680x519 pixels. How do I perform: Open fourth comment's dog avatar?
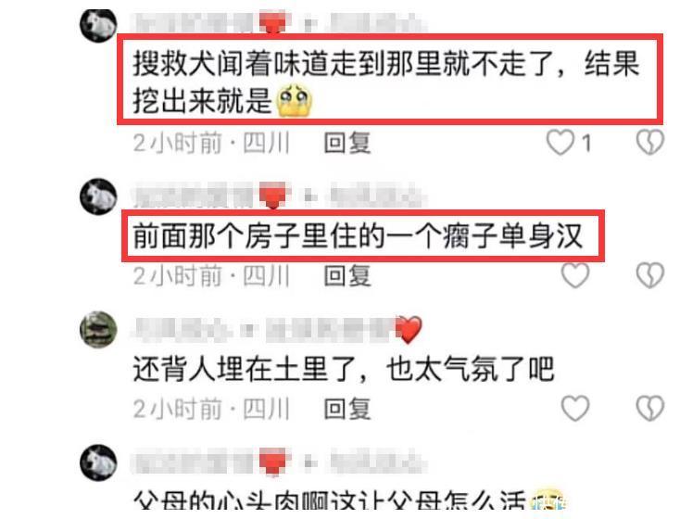98,462
